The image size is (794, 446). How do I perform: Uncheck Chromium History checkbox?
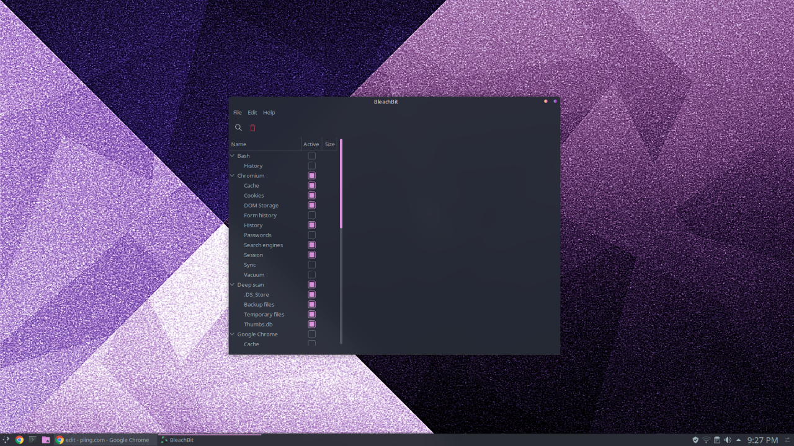click(x=311, y=225)
